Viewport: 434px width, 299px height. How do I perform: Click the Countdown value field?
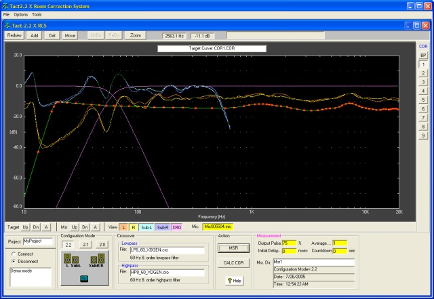click(340, 251)
